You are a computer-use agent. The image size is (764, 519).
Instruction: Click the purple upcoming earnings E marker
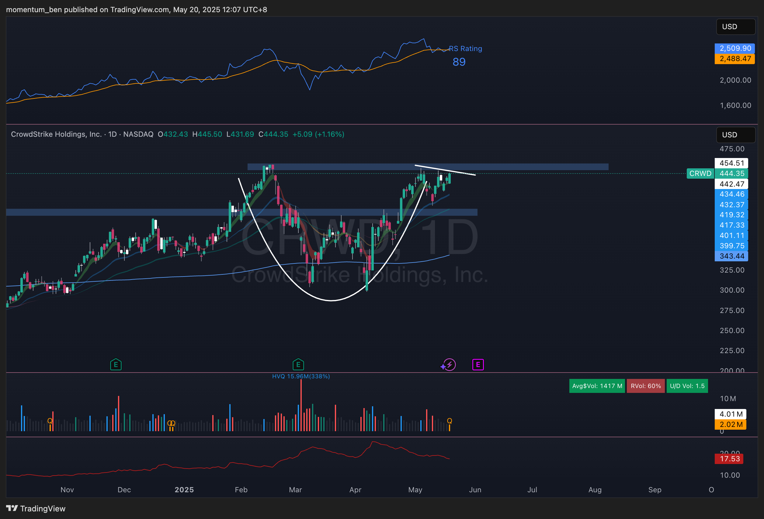[x=478, y=364]
